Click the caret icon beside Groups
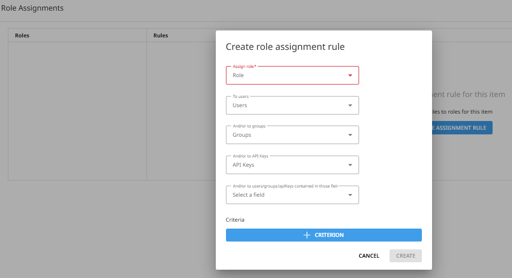Screen dimensions: 512x278 pos(350,135)
